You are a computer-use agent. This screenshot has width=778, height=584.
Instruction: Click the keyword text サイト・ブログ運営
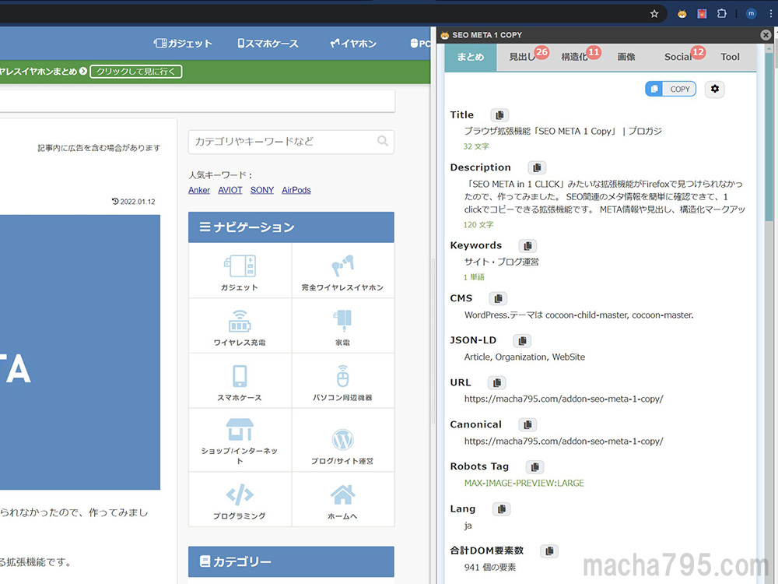502,262
